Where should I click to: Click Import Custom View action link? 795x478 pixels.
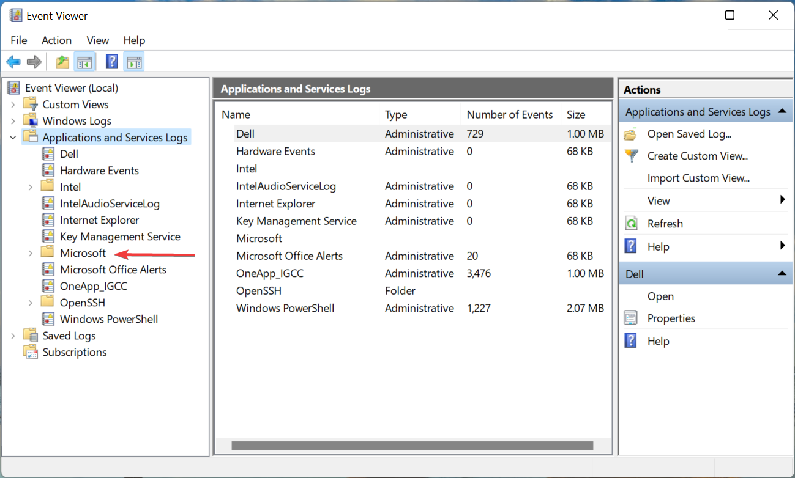point(698,178)
